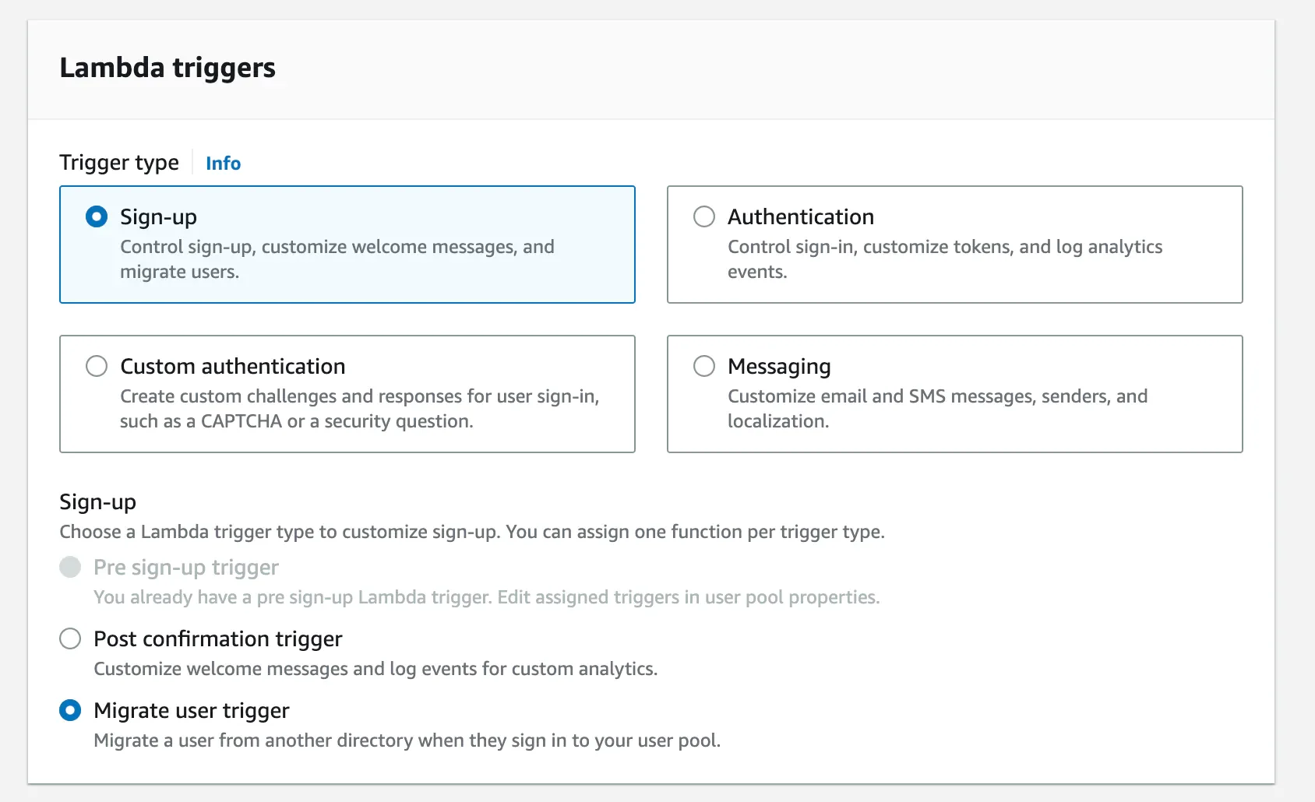Choose the Messaging trigger type
1315x802 pixels.
click(x=704, y=366)
